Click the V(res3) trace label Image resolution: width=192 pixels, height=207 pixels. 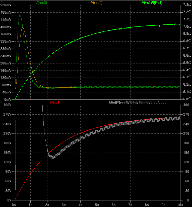(41, 3)
